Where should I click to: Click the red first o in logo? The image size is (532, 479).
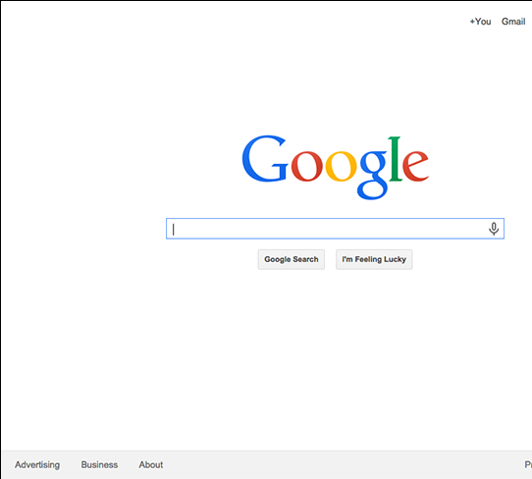pos(306,166)
